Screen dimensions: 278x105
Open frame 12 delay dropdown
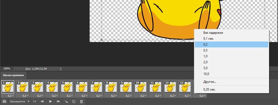173,96
